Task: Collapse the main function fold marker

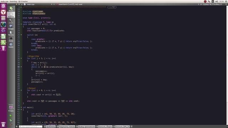Action: pos(21,107)
